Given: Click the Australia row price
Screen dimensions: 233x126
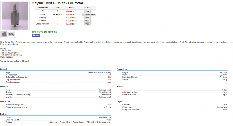Looking at the screenshot, I should (x=71, y=21).
